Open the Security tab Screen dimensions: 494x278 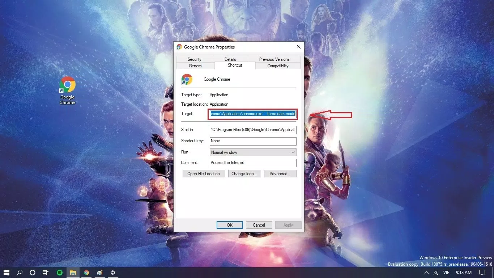click(x=195, y=59)
